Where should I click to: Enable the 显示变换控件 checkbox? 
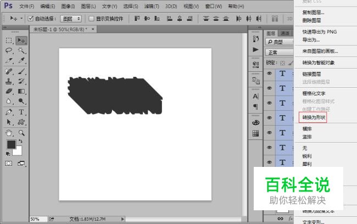pos(91,19)
